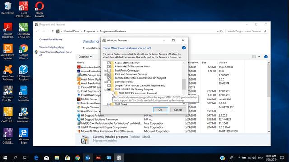Open Corel PHOTO-PAINT desktop icon

coord(23,9)
